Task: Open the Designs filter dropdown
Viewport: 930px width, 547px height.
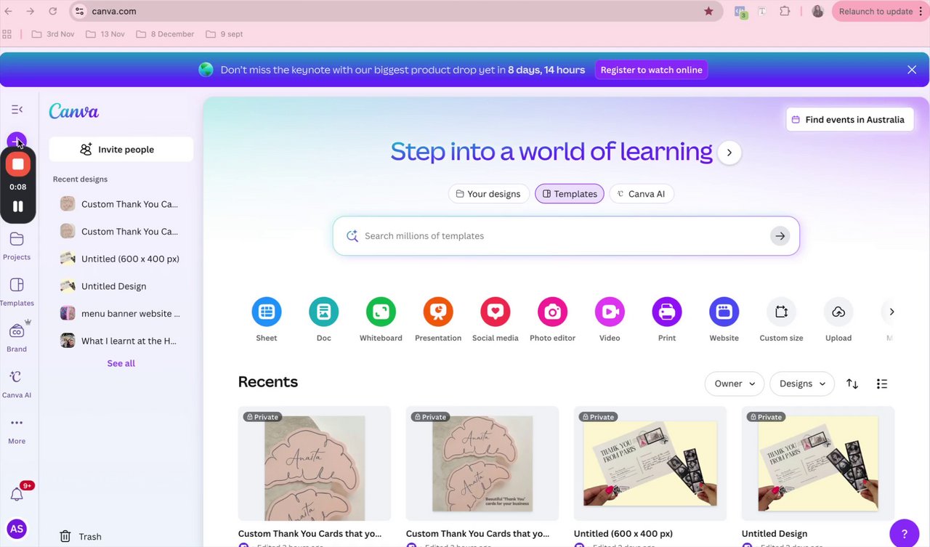Action: [x=802, y=384]
